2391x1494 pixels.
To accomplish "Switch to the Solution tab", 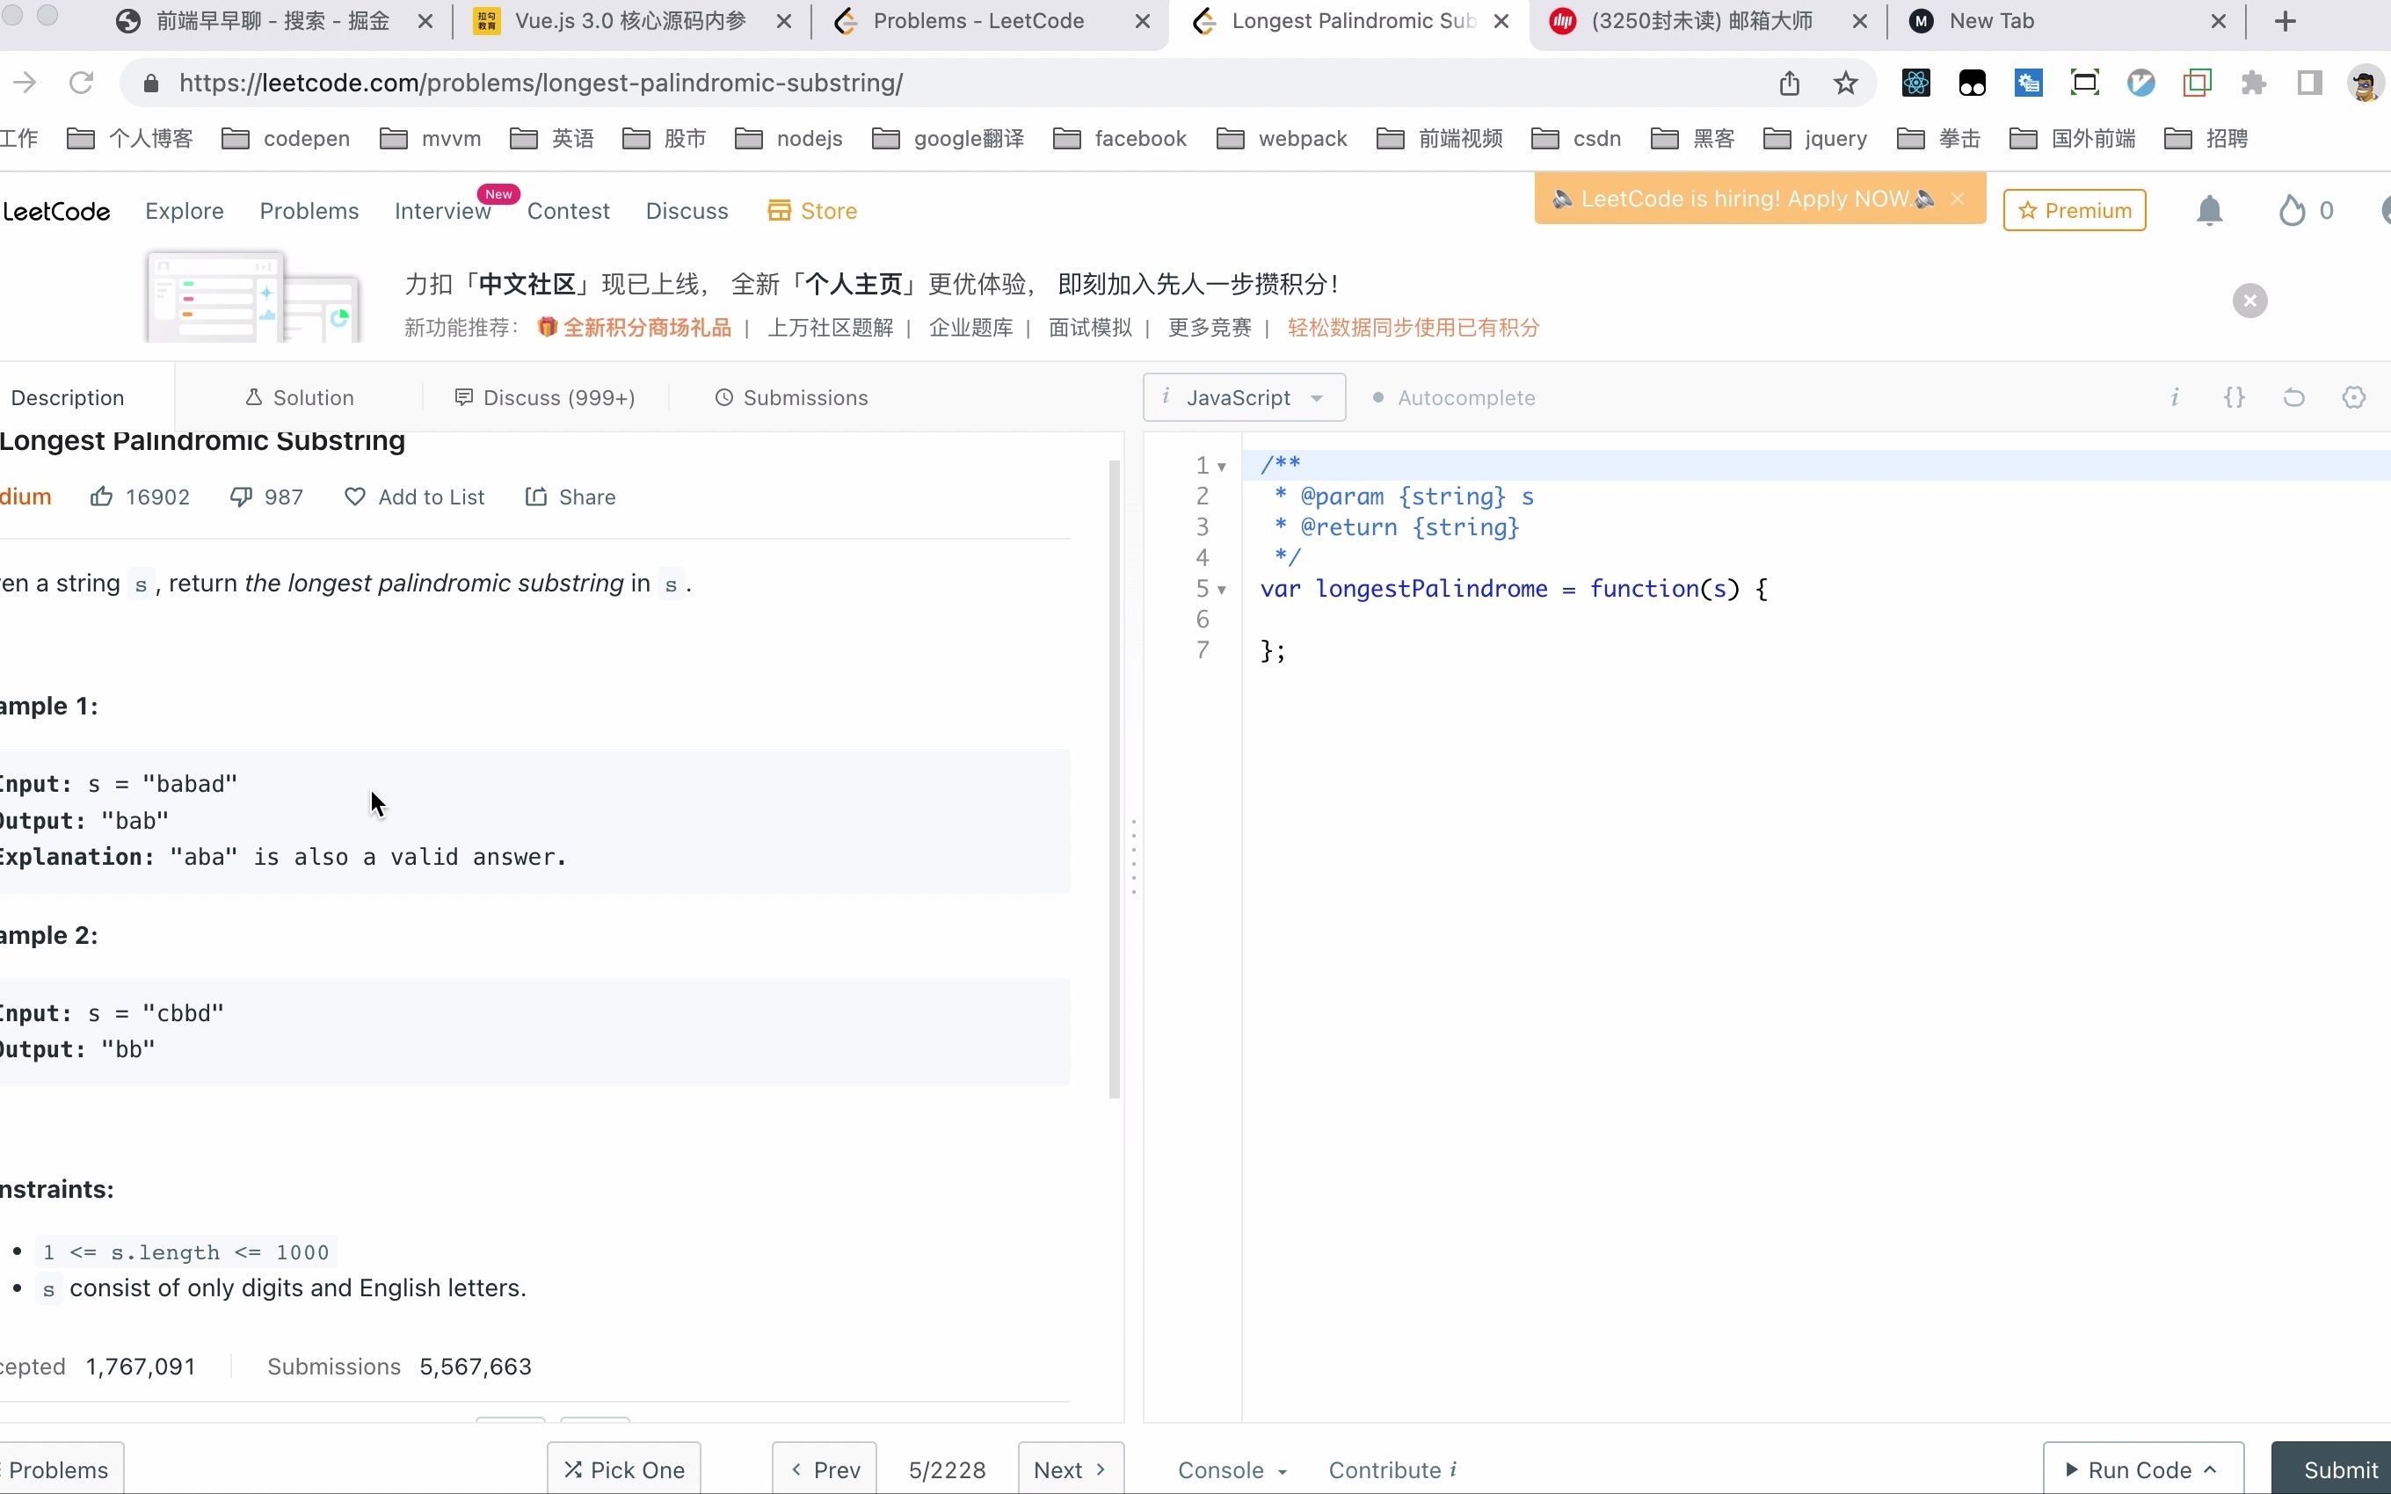I will coord(300,397).
